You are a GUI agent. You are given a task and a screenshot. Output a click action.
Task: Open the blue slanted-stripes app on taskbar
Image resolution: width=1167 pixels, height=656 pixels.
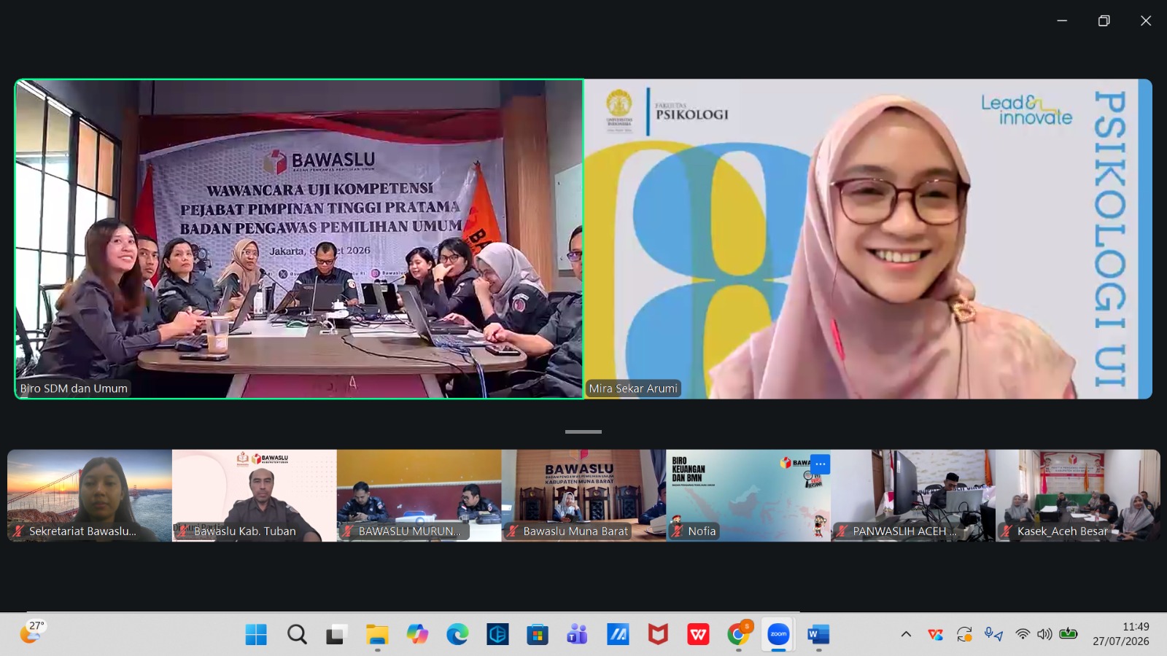coord(618,635)
